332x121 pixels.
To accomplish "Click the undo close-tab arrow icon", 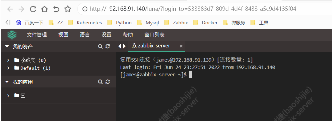I will [x=56, y=9].
